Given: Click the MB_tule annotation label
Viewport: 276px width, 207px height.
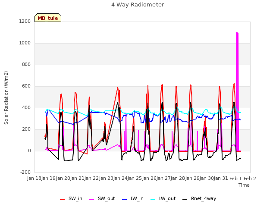Looking at the screenshot, I should pyautogui.click(x=48, y=18).
